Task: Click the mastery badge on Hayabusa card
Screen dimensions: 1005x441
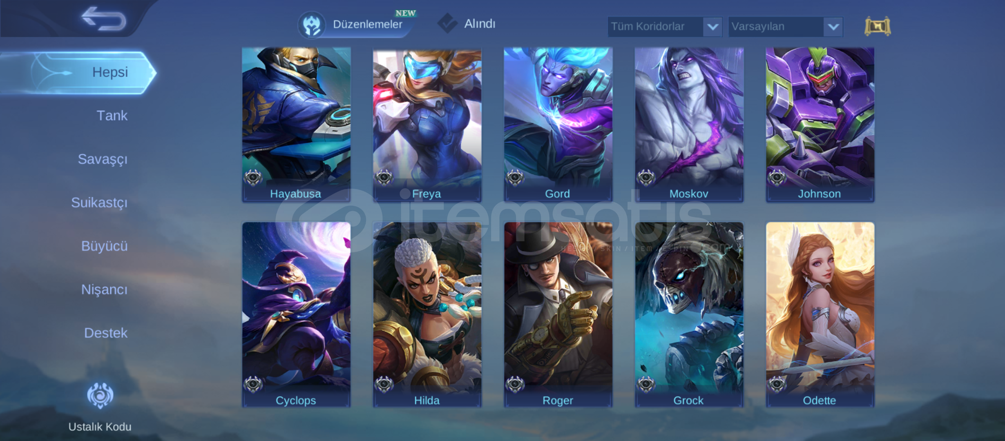Action: (253, 178)
